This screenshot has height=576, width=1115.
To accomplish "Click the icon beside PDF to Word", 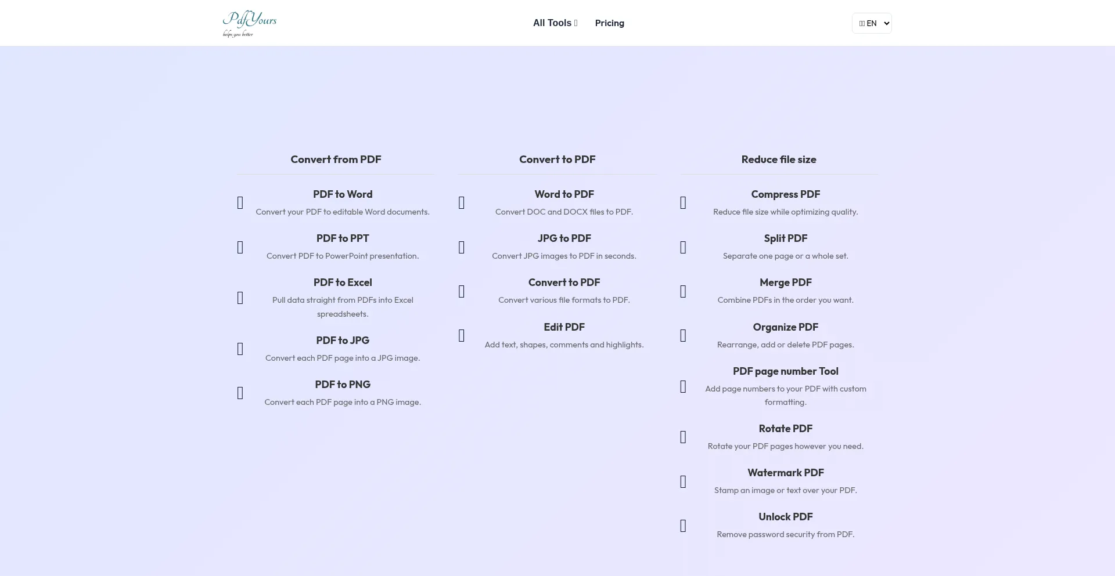I will pyautogui.click(x=240, y=203).
